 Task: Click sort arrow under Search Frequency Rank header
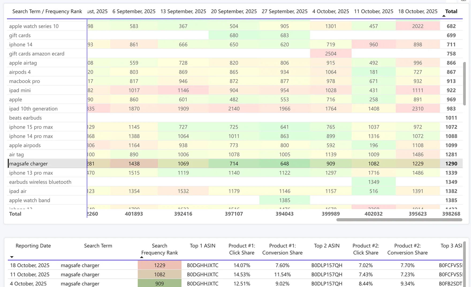point(142,257)
